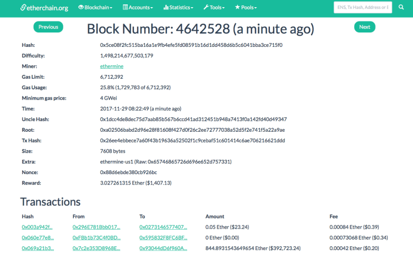Screen dimensions: 413x254
Task: Expand the Blockchain dropdown caret
Action: [111, 8]
